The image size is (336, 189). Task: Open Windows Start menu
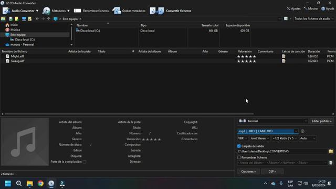(8, 183)
